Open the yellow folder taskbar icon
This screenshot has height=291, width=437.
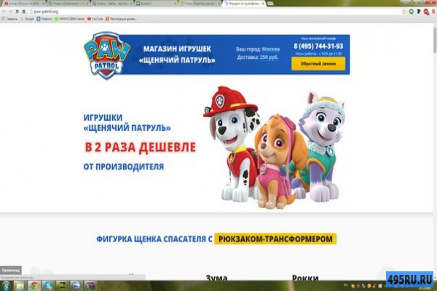(x=20, y=286)
